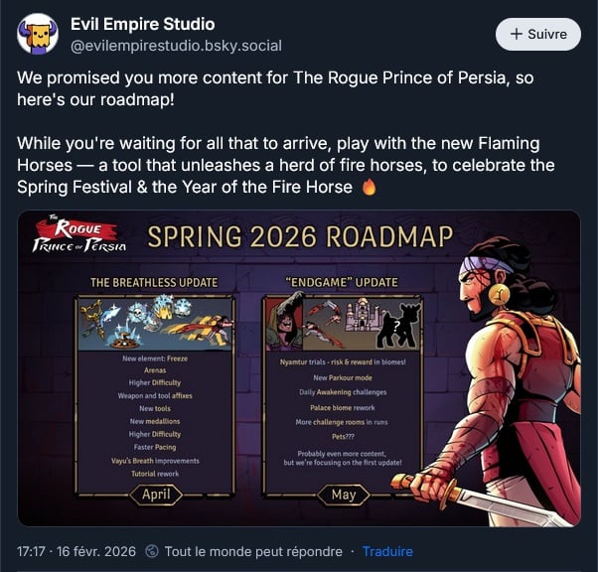Click the fire emoji in the post
Screen dimensions: 598x572
pyautogui.click(x=369, y=188)
